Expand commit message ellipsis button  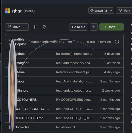(x=70, y=42)
